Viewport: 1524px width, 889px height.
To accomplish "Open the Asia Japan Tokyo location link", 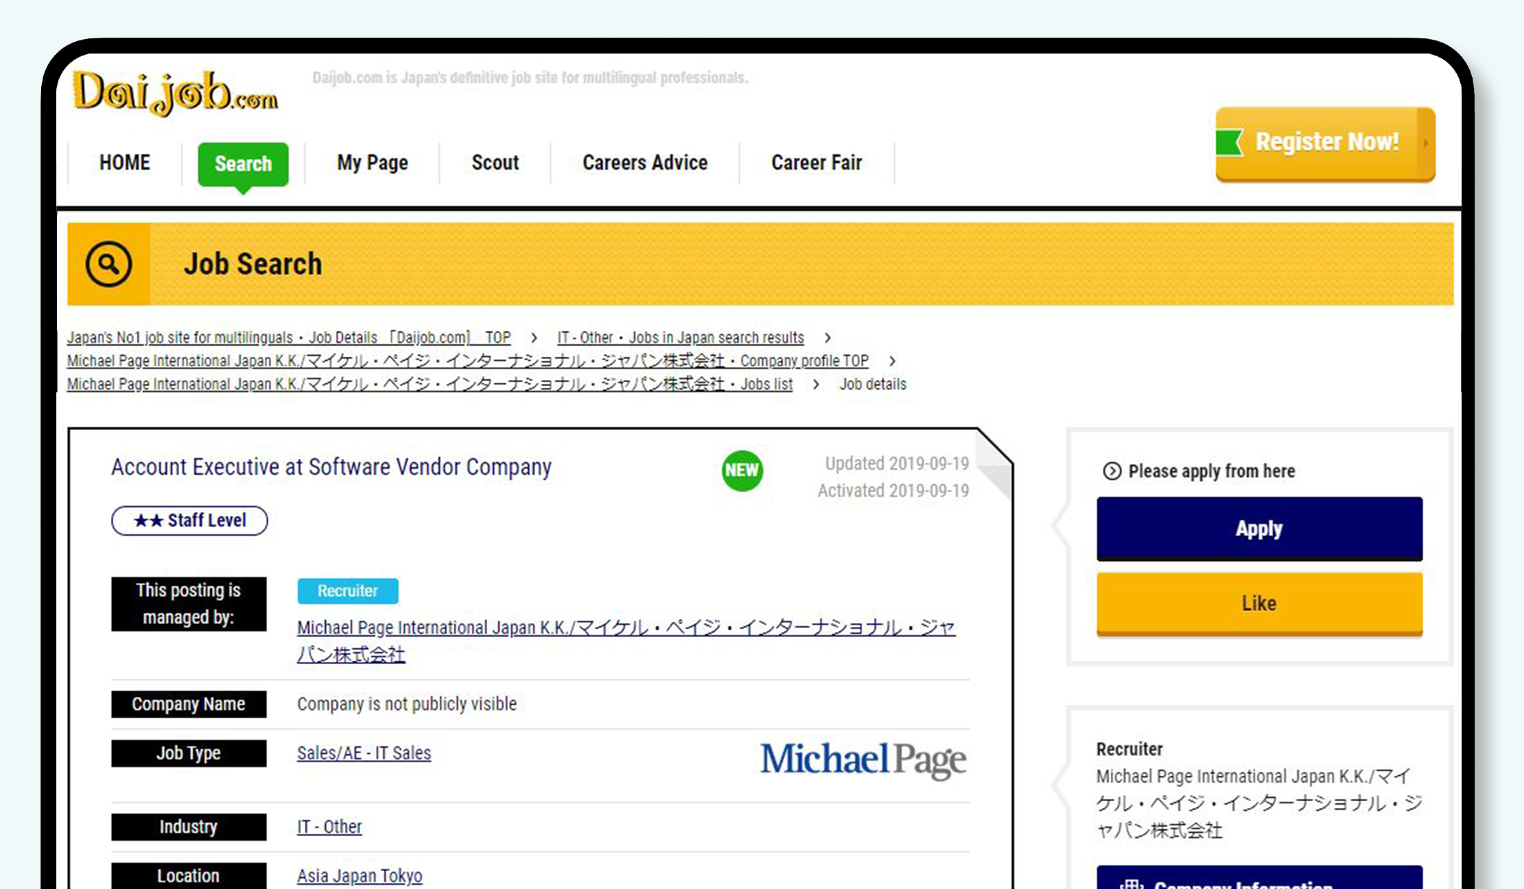I will (360, 876).
